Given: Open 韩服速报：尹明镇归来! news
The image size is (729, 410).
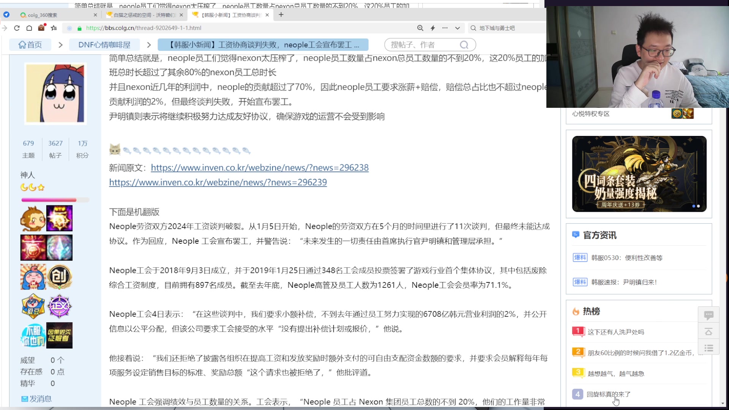Looking at the screenshot, I should 624,282.
